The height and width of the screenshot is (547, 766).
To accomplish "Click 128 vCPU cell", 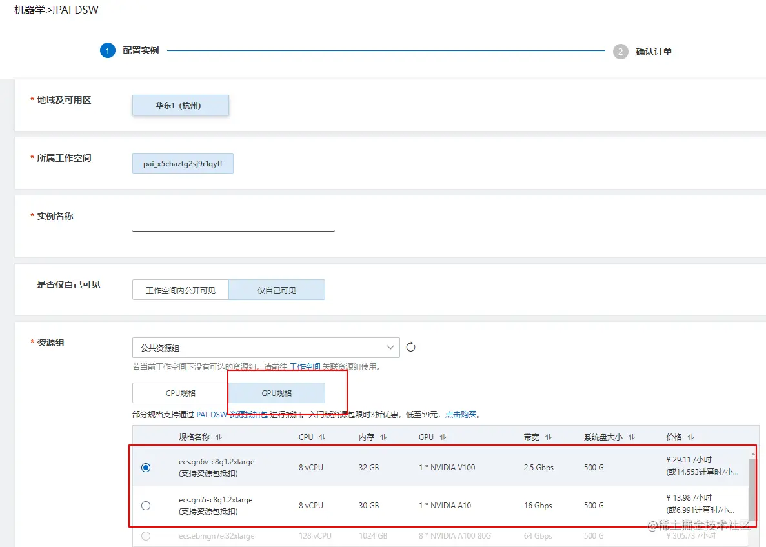I will click(315, 536).
